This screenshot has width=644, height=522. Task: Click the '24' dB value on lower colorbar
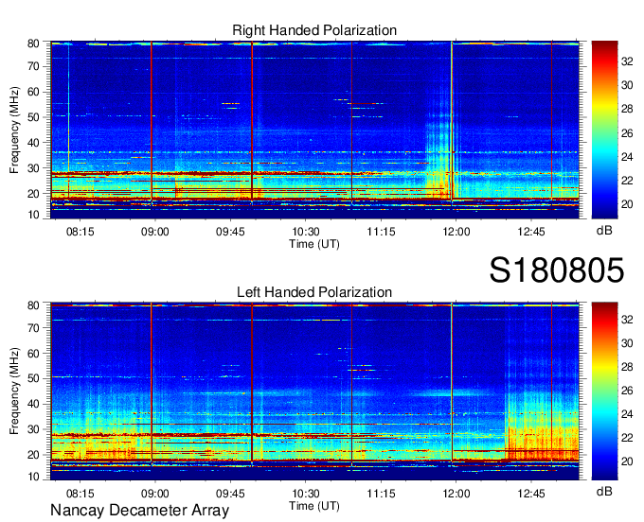pos(627,414)
